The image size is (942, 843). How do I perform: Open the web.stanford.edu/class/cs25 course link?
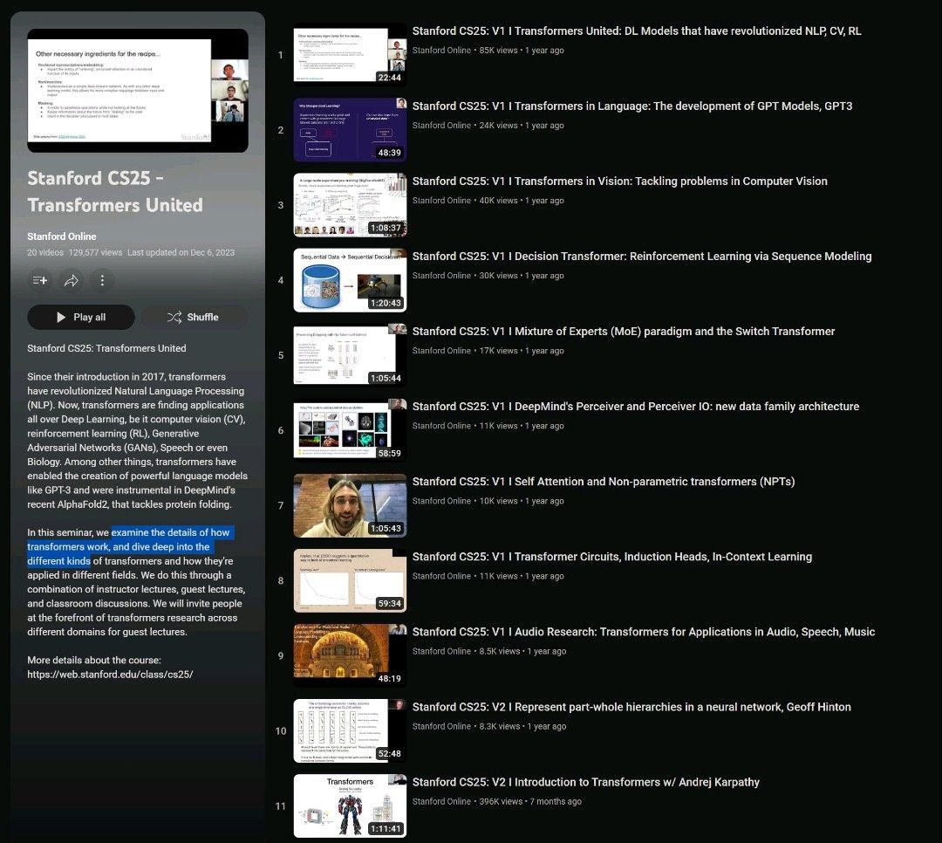(x=110, y=674)
